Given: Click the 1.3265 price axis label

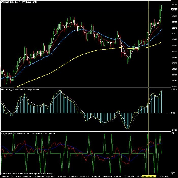Looking at the screenshot, I should 174,63.
